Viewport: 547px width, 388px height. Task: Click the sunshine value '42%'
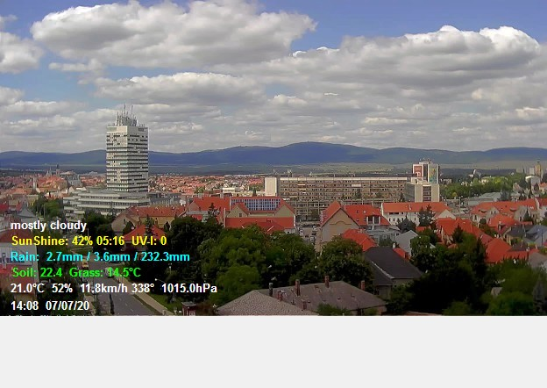(82, 241)
